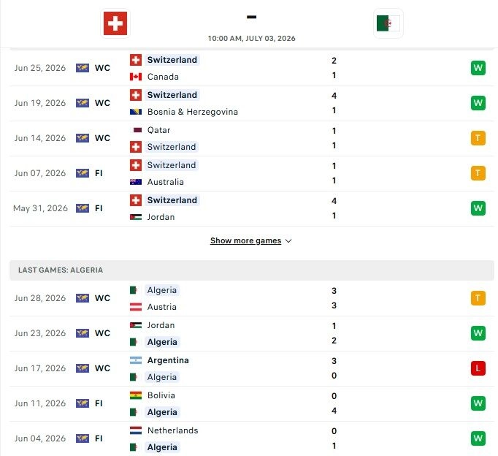
Task: Click the Austria flag icon
Action: [136, 307]
